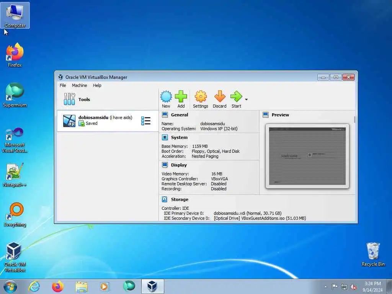Click the network tray icon
The width and height of the screenshot is (392, 294).
[x=344, y=287]
